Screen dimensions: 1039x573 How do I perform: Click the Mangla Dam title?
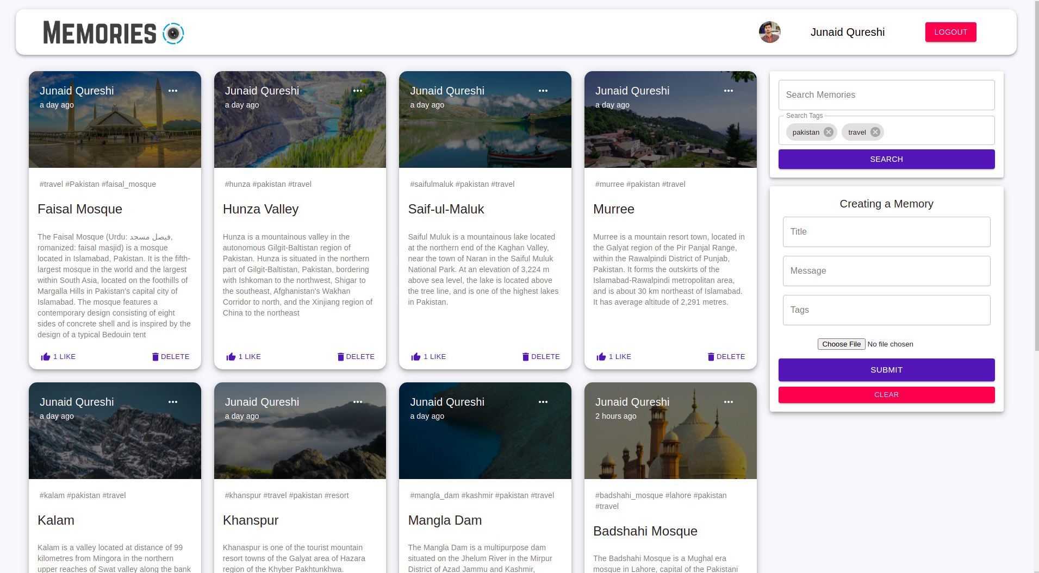pyautogui.click(x=445, y=520)
